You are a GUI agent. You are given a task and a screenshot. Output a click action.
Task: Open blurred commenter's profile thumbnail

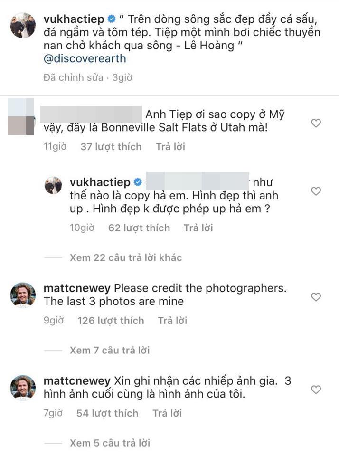point(23,115)
